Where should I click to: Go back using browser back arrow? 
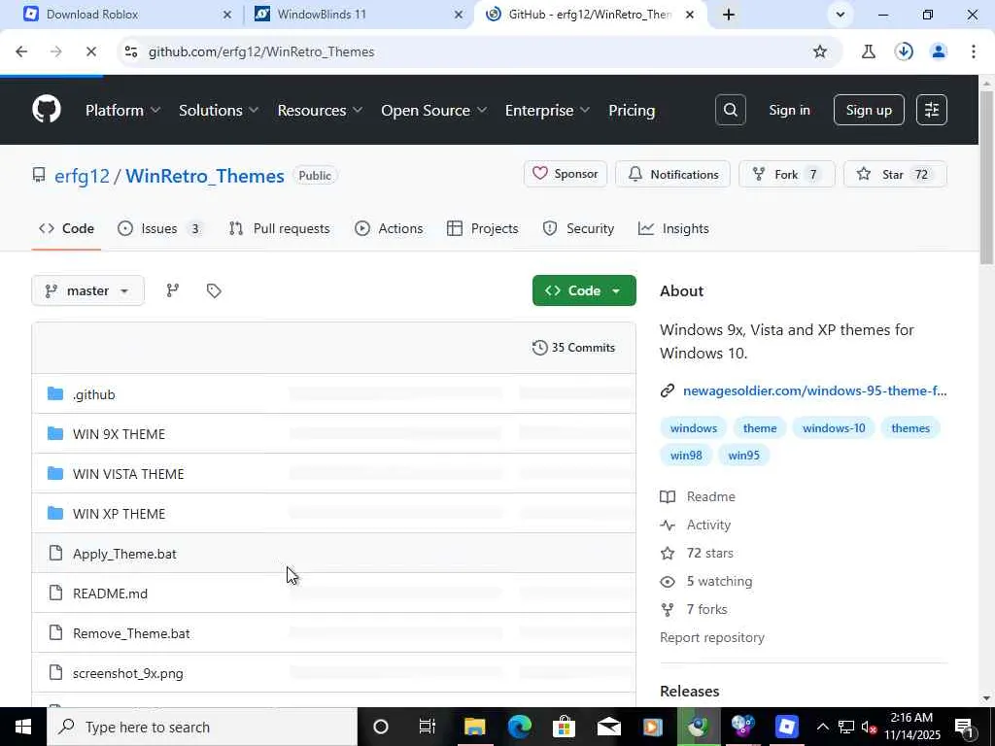point(21,51)
